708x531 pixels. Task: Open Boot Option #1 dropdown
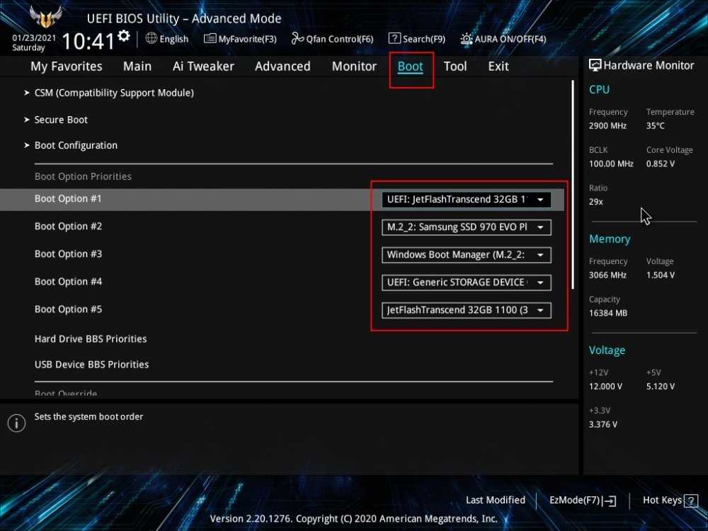[x=466, y=200]
